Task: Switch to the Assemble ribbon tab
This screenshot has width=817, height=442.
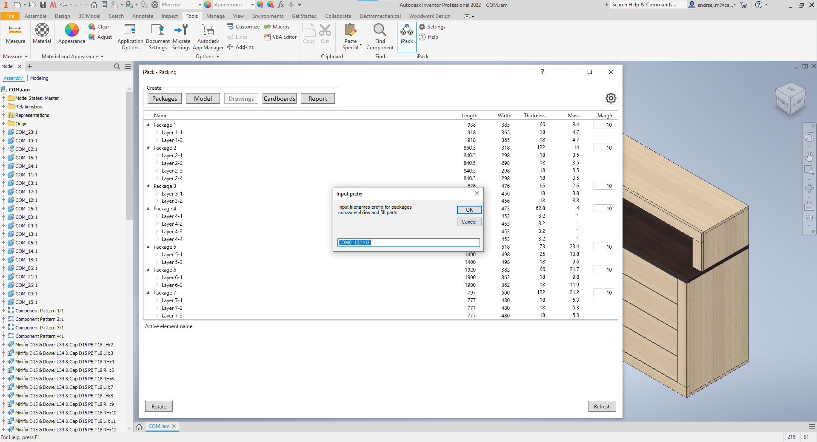Action: pyautogui.click(x=35, y=16)
